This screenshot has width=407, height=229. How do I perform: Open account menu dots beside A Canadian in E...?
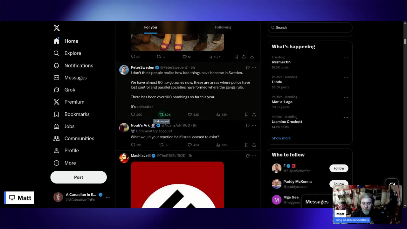108,197
